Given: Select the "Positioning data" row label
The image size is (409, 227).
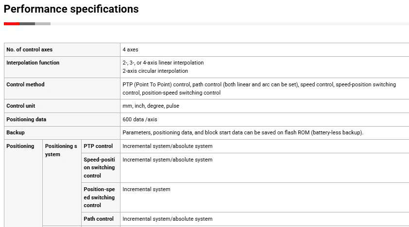Looking at the screenshot, I should 26,119.
